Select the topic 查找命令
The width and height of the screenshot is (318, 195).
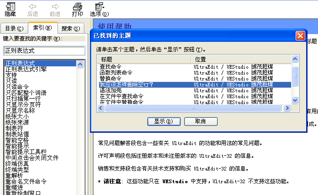(x=110, y=67)
